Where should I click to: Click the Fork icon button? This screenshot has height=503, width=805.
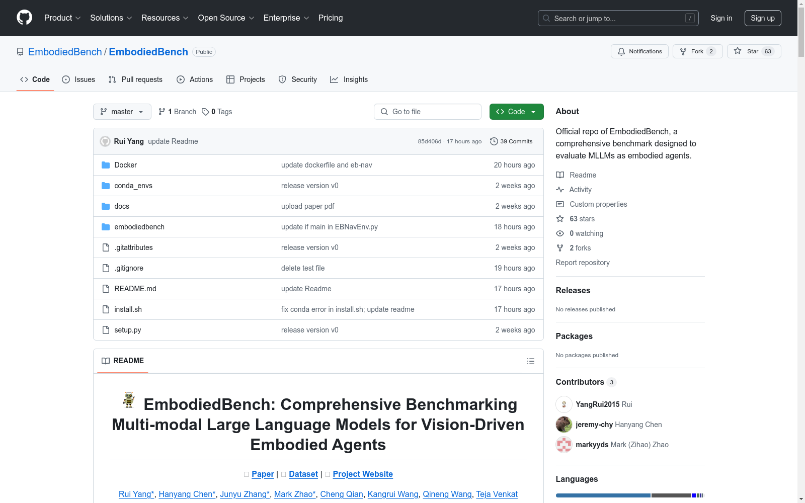pyautogui.click(x=683, y=51)
